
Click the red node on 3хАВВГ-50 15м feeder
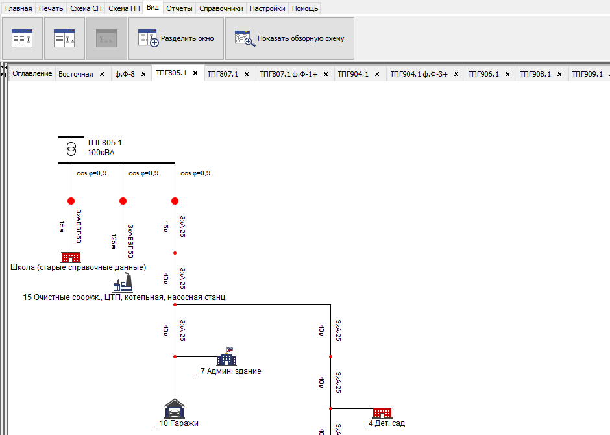(x=71, y=201)
